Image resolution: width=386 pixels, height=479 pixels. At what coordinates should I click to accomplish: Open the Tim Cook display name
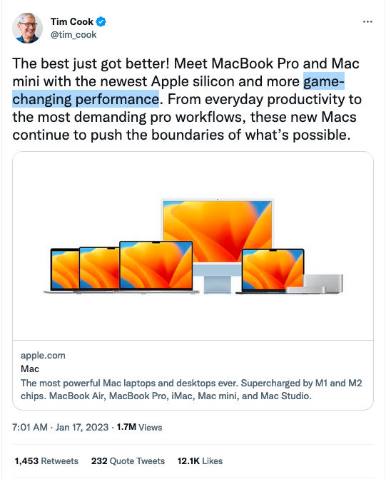pyautogui.click(x=72, y=21)
